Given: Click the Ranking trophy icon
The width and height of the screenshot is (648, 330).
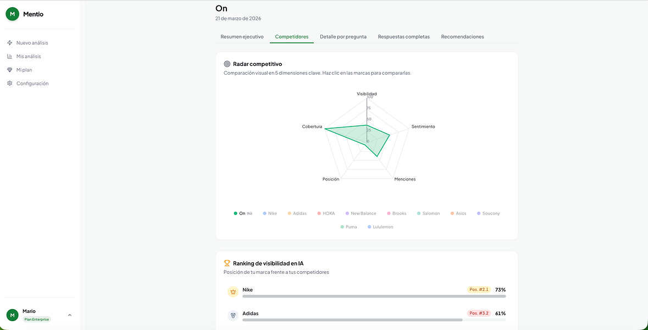Looking at the screenshot, I should tap(227, 263).
